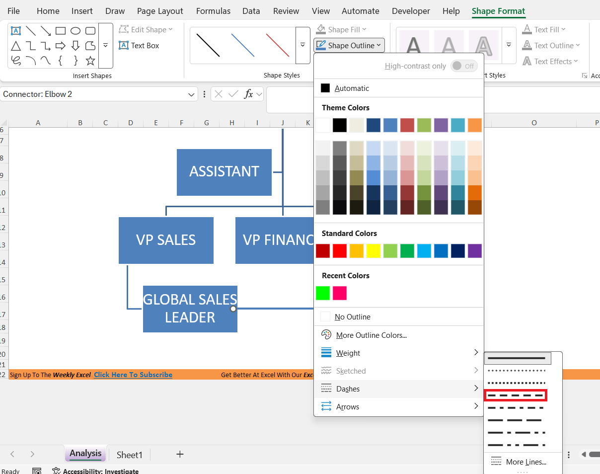This screenshot has width=600, height=474.
Task: Select the Right Arrow shape
Action: [x=61, y=46]
